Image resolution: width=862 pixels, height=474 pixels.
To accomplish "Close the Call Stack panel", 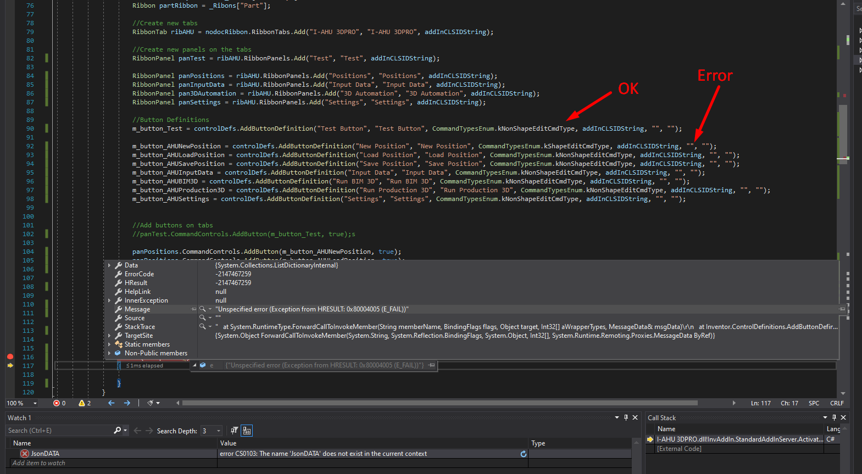I will [843, 417].
